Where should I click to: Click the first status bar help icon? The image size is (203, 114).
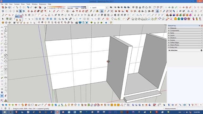point(2,109)
